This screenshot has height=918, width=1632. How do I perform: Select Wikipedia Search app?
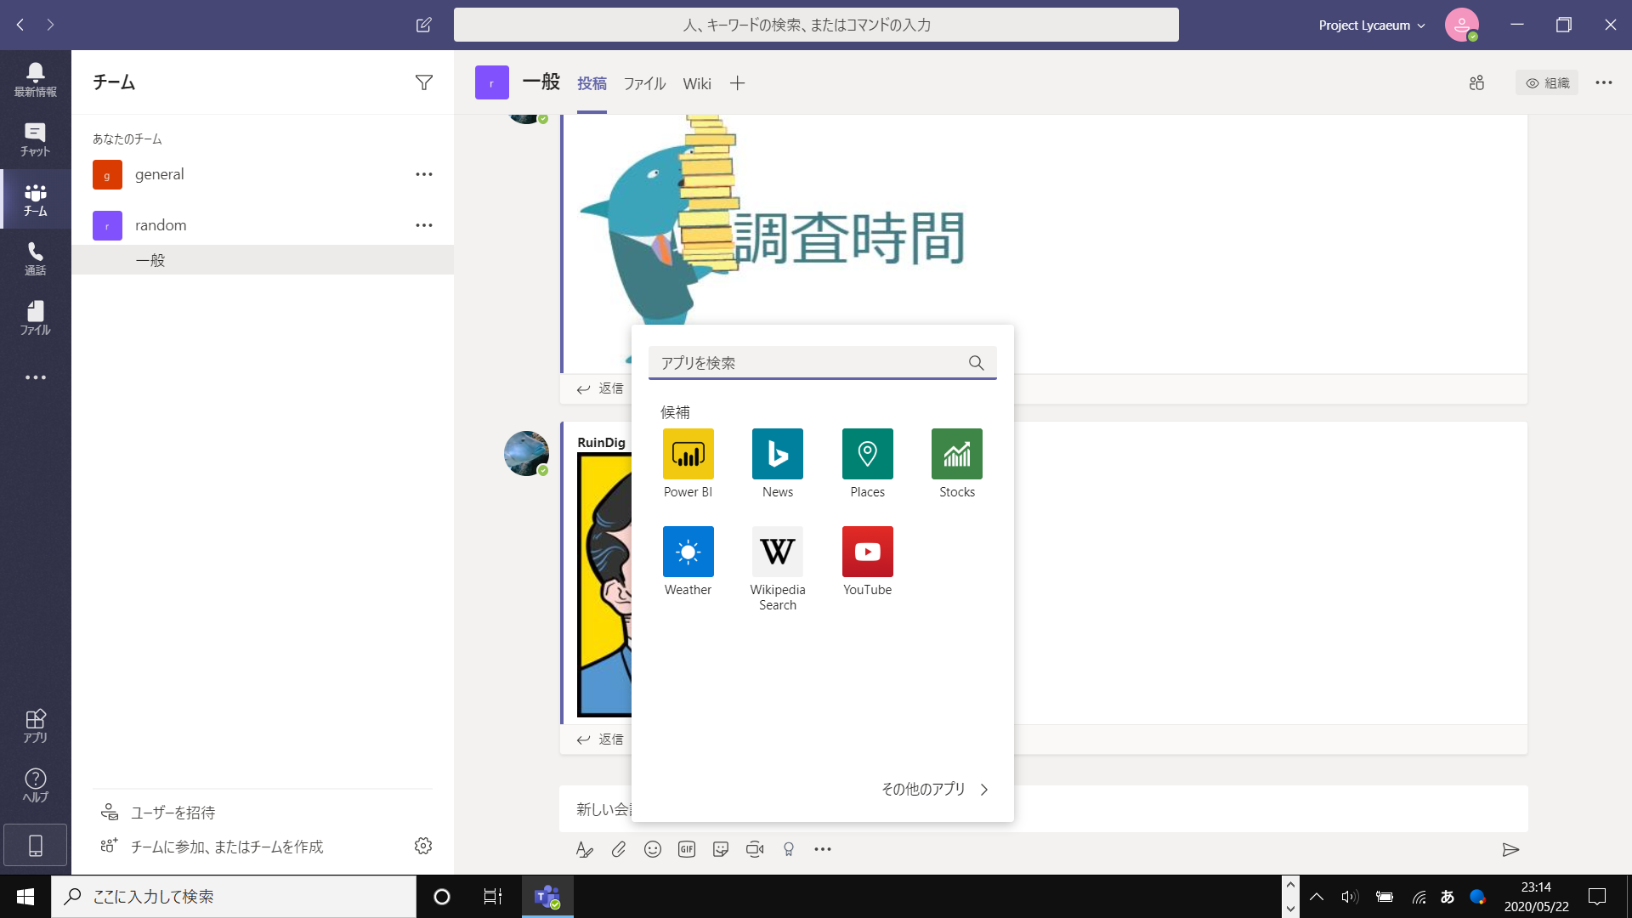point(777,552)
